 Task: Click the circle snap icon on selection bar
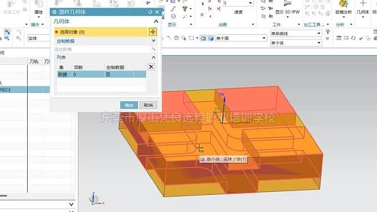(x=177, y=38)
